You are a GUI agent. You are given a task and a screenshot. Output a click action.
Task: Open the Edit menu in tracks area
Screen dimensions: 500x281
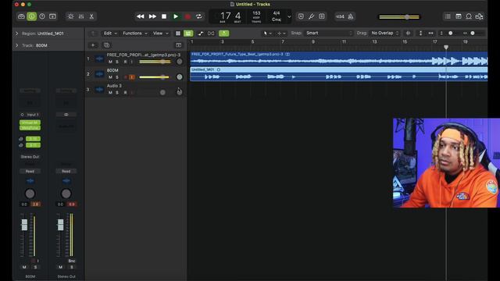tap(110, 33)
